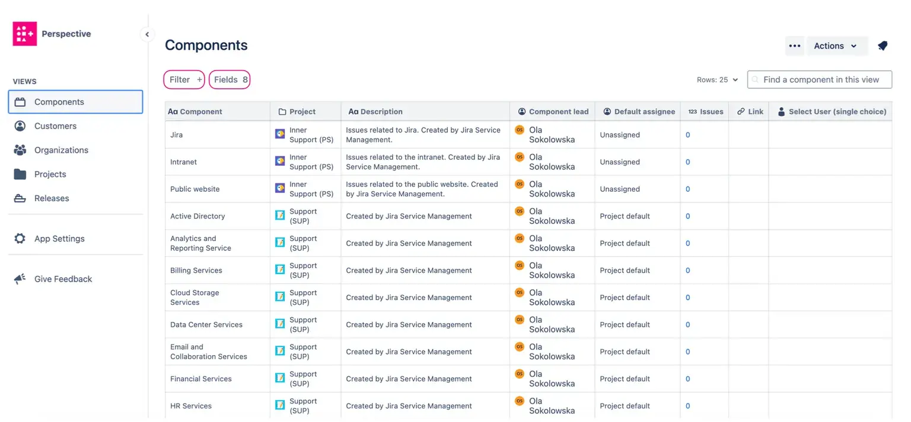Click the Perspective app logo
Image resolution: width=911 pixels, height=422 pixels.
point(24,34)
